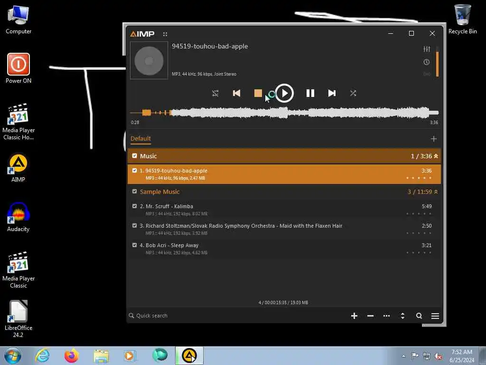Uncheck the Sample Music group checkbox
This screenshot has height=365, width=486.
134,192
